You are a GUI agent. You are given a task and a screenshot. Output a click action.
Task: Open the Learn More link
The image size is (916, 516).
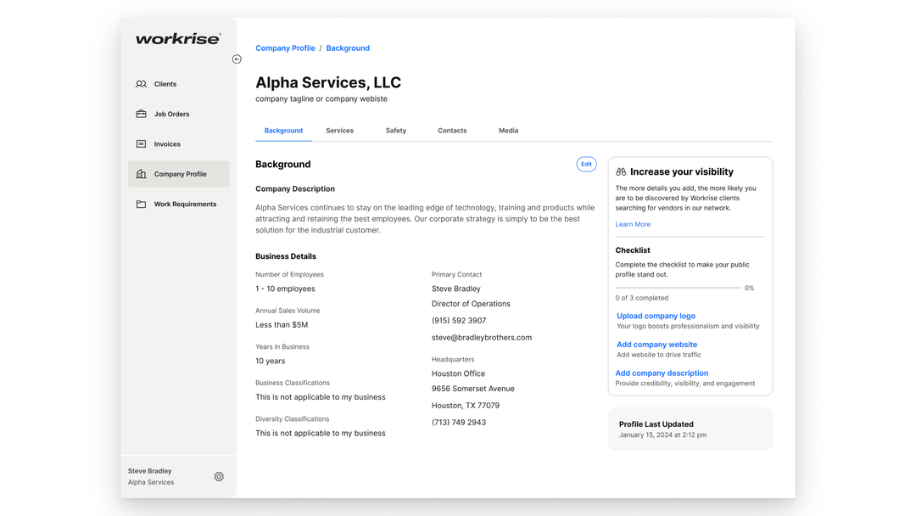633,225
